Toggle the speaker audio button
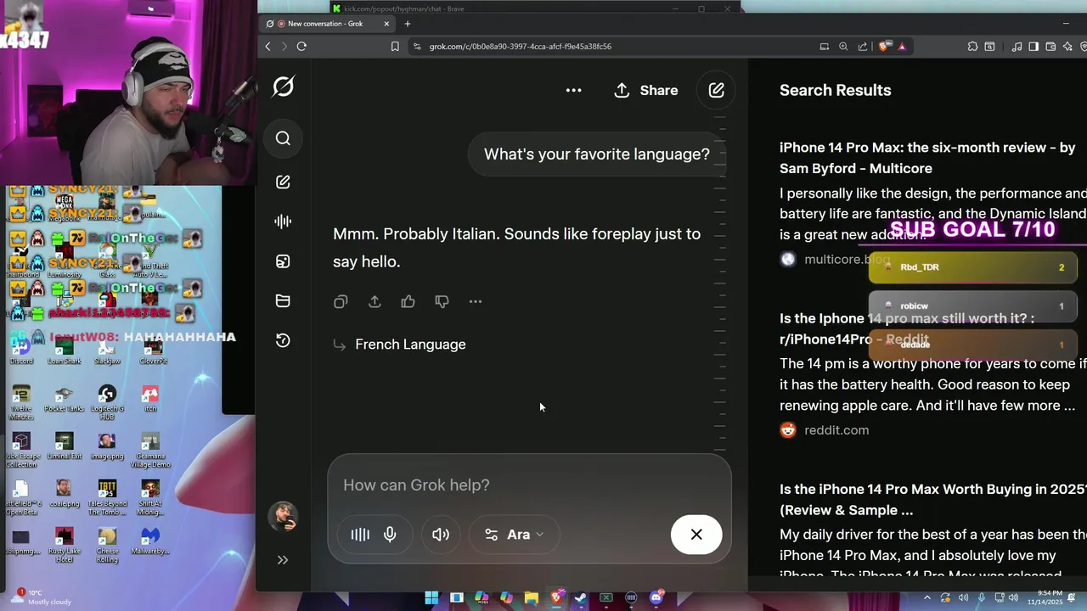 tap(441, 535)
